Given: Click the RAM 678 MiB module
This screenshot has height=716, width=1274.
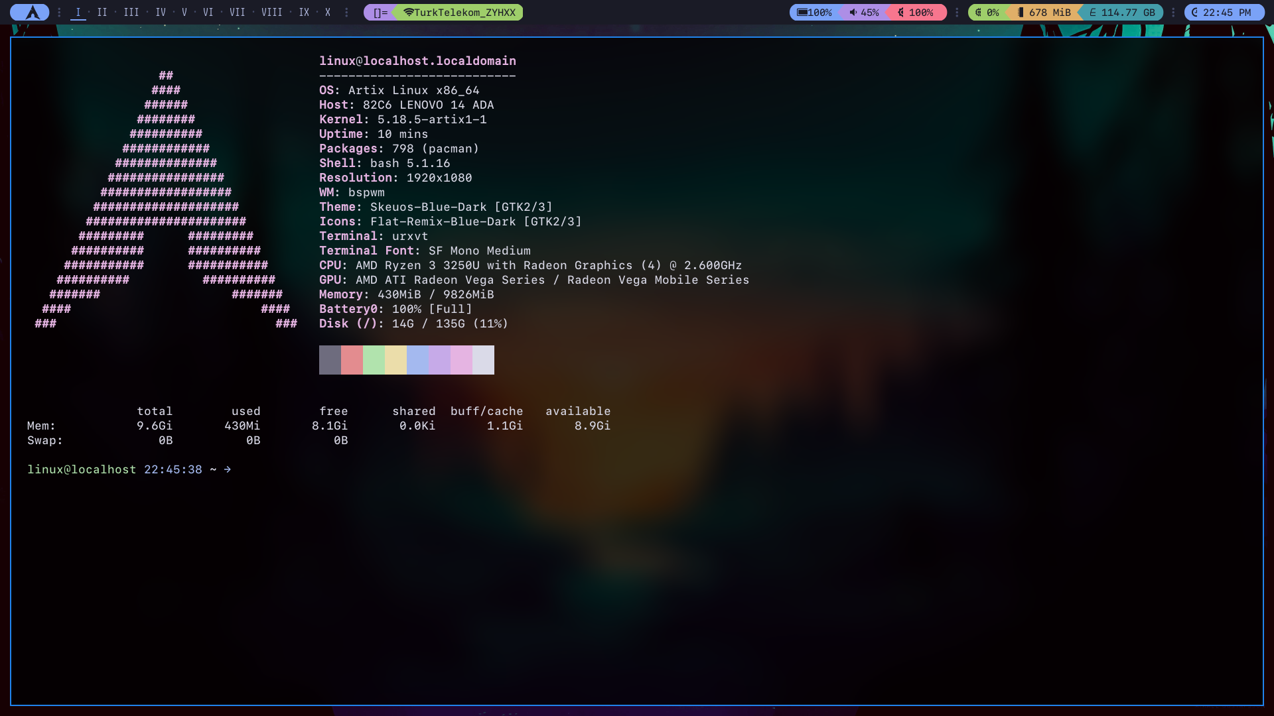Looking at the screenshot, I should [1044, 13].
